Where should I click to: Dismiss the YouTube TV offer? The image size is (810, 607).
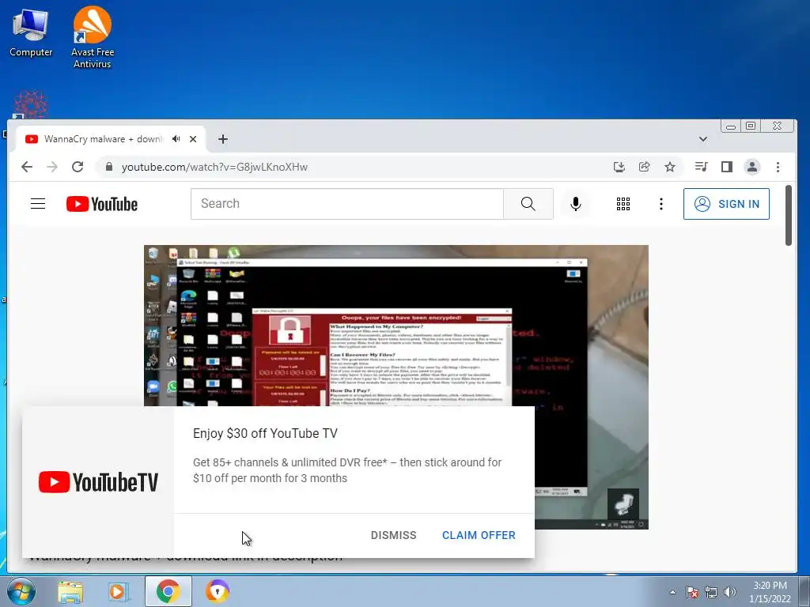pyautogui.click(x=394, y=535)
